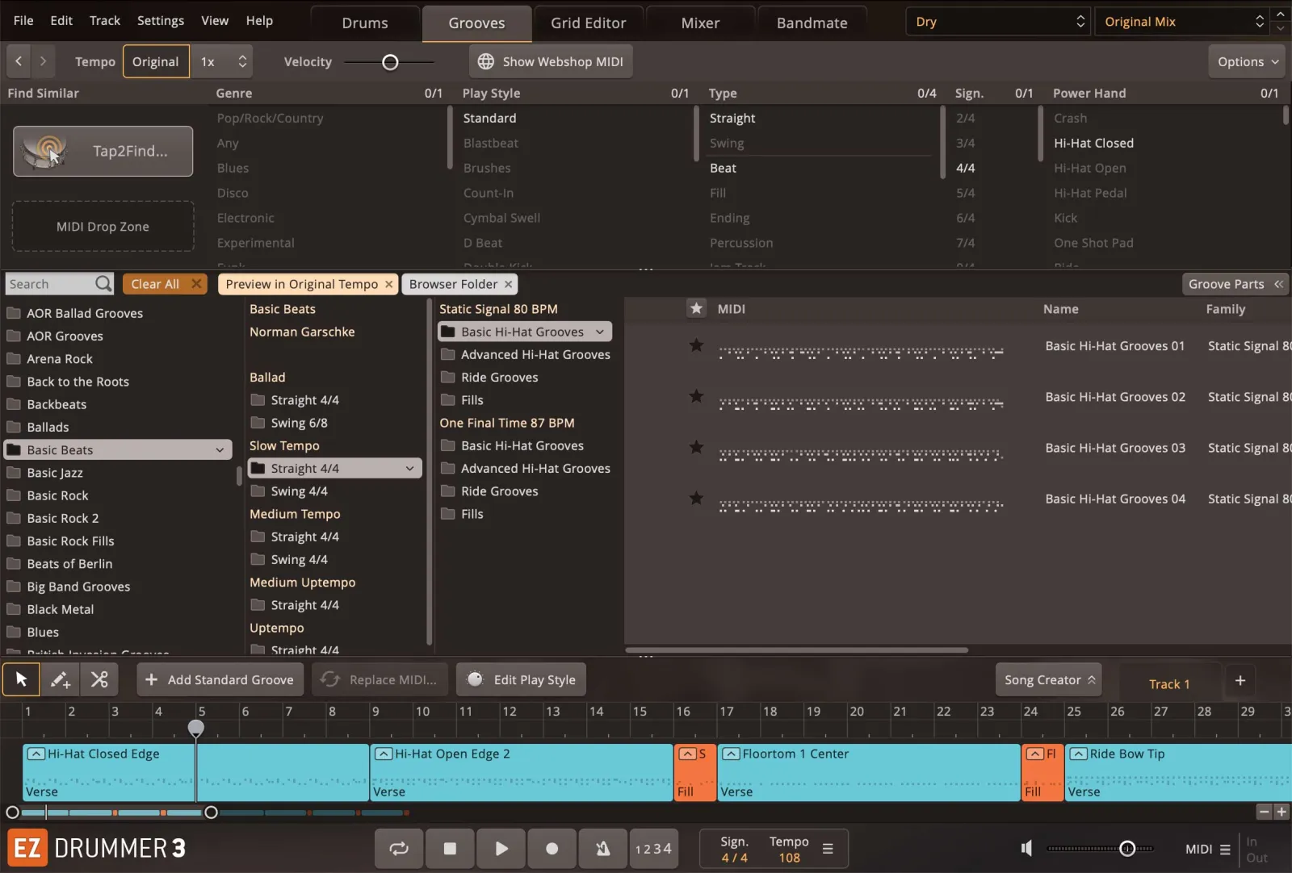This screenshot has width=1292, height=873.
Task: Star Basic Hi-Hat Grooves 03
Action: 696,447
